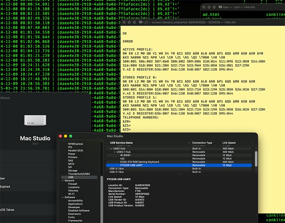Click the System Information sidebar scrollbar
This screenshot has width=285, height=223.
click(101, 199)
